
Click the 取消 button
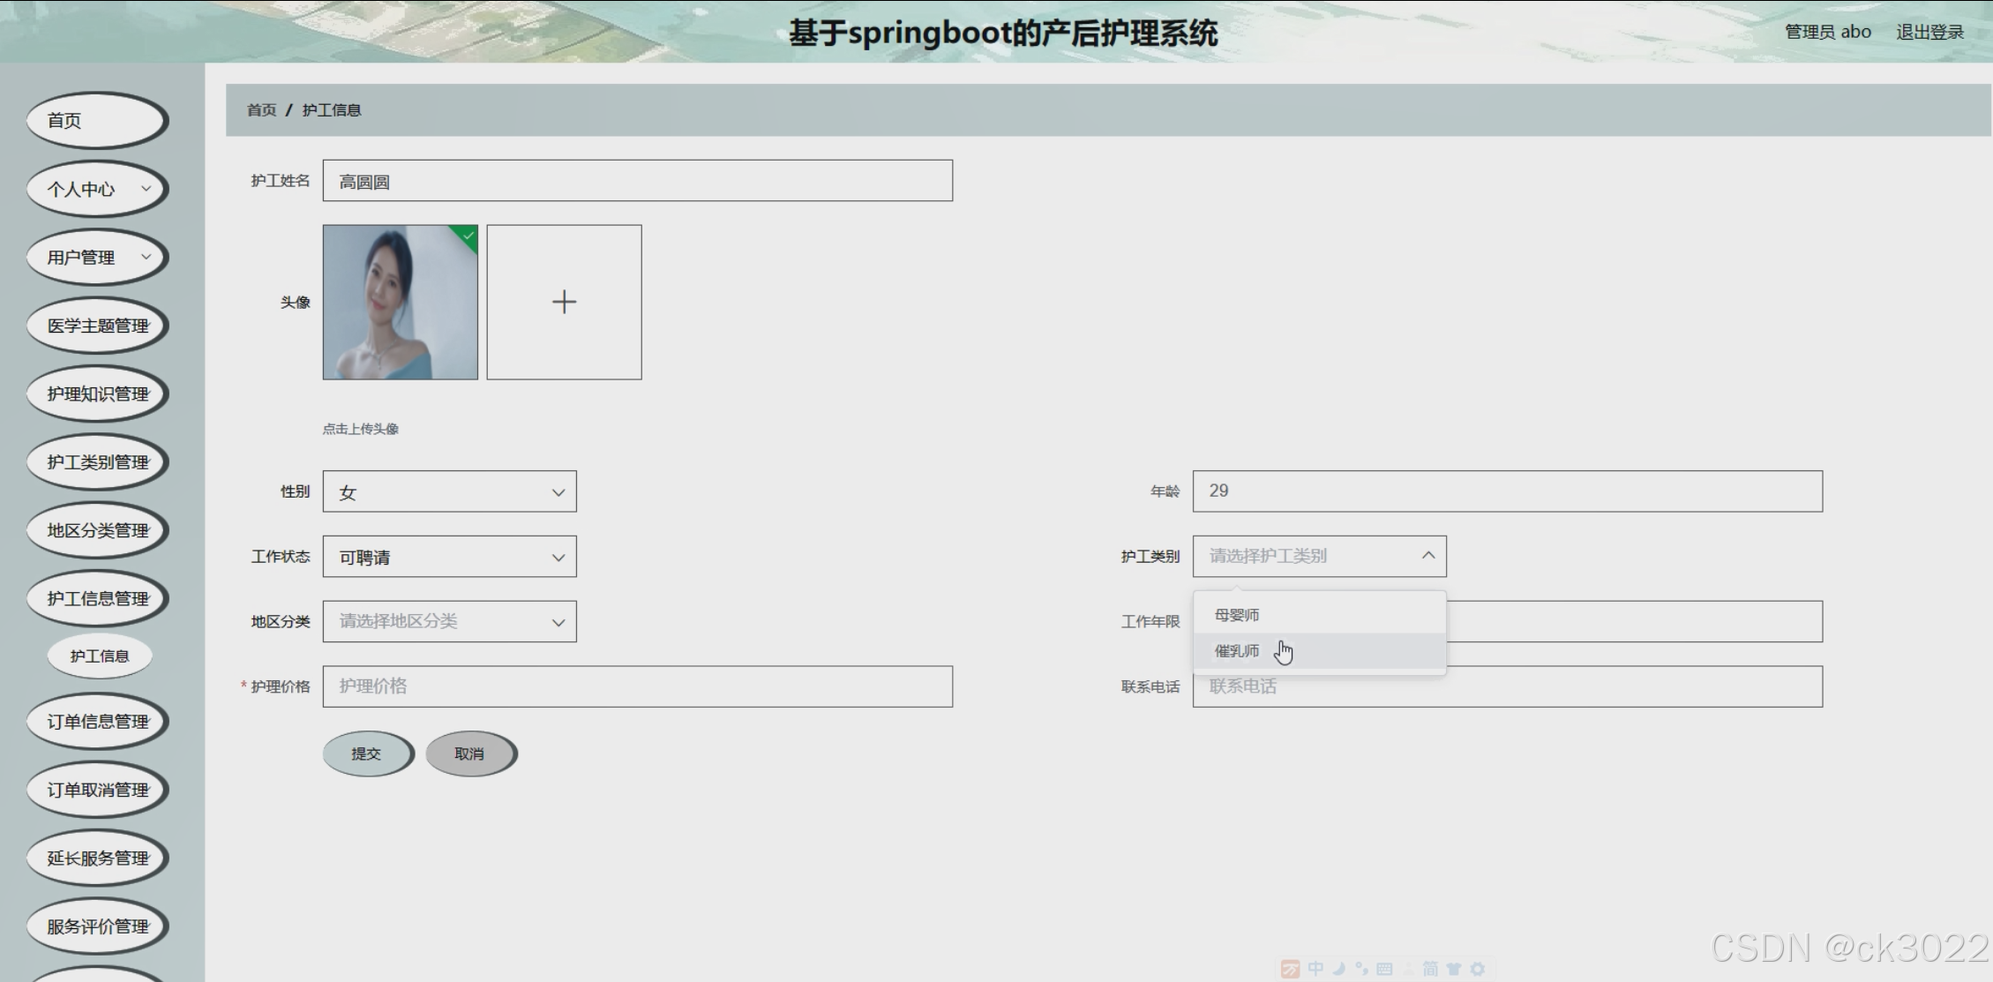pyautogui.click(x=470, y=753)
